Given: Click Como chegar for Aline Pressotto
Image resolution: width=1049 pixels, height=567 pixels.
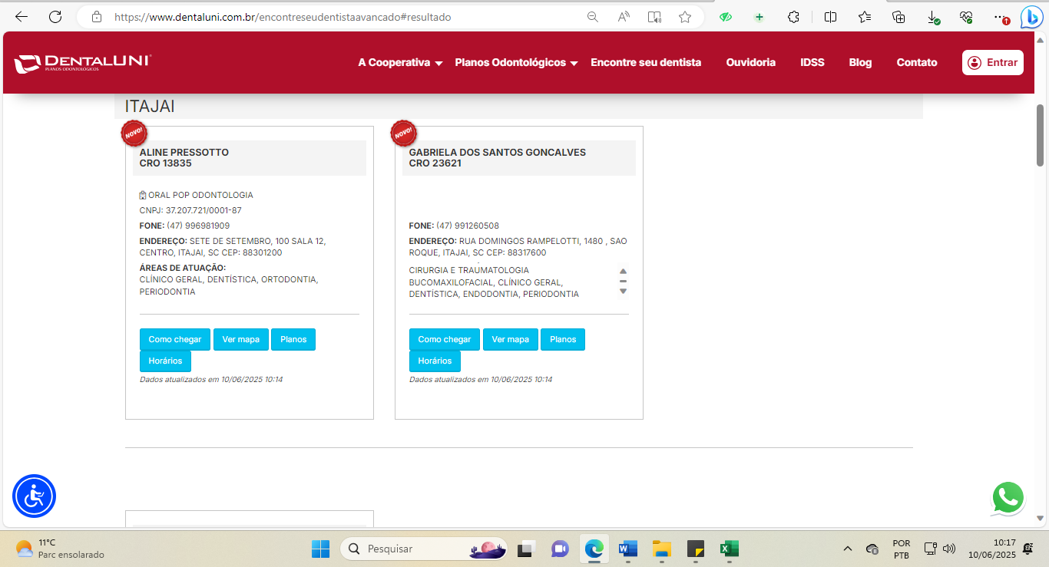Looking at the screenshot, I should point(175,339).
